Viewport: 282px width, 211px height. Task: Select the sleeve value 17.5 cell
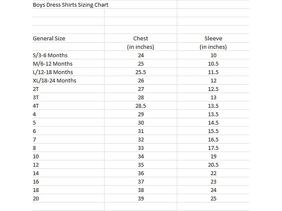213,148
